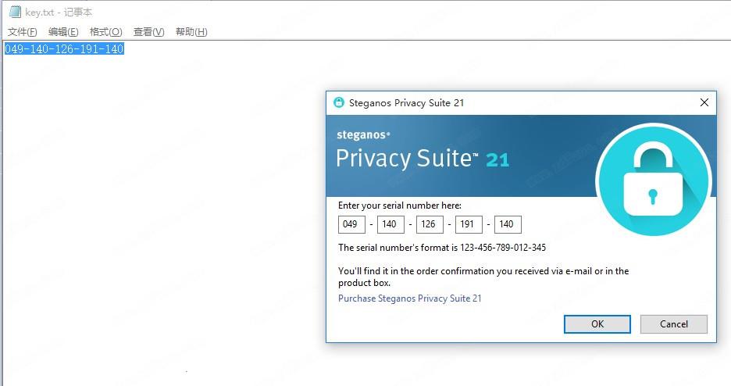Click the Steganos lock icon in dialog title

click(x=339, y=102)
